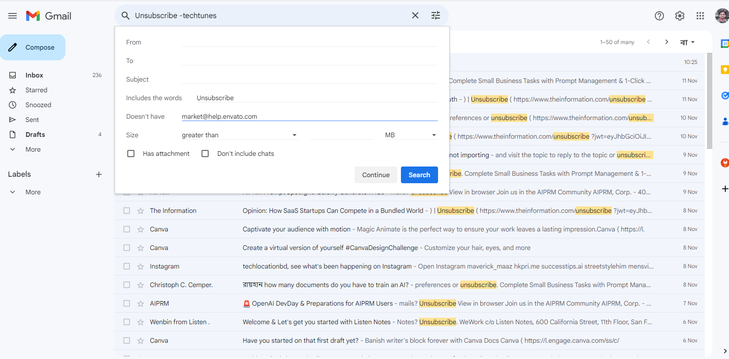Click into the From filter field
Viewport: 729px width, 359px height.
(310, 42)
